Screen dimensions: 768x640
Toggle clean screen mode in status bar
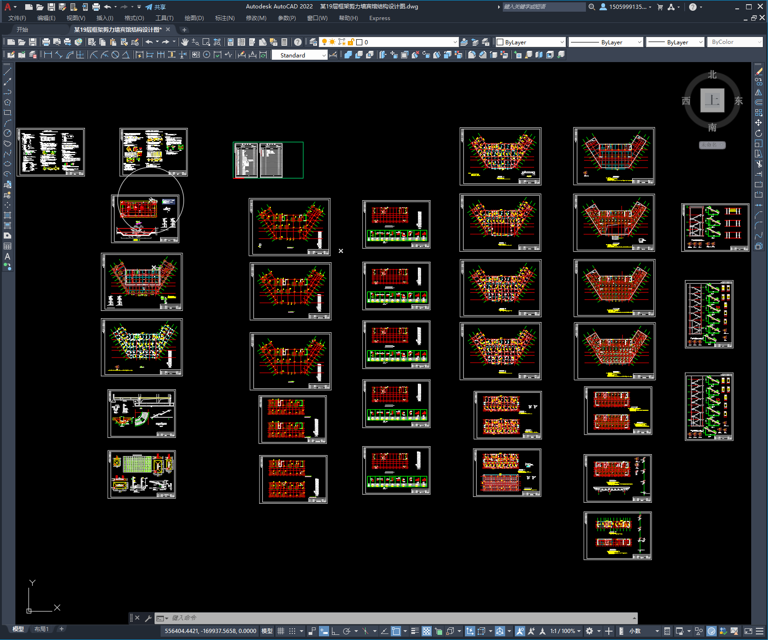[748, 631]
